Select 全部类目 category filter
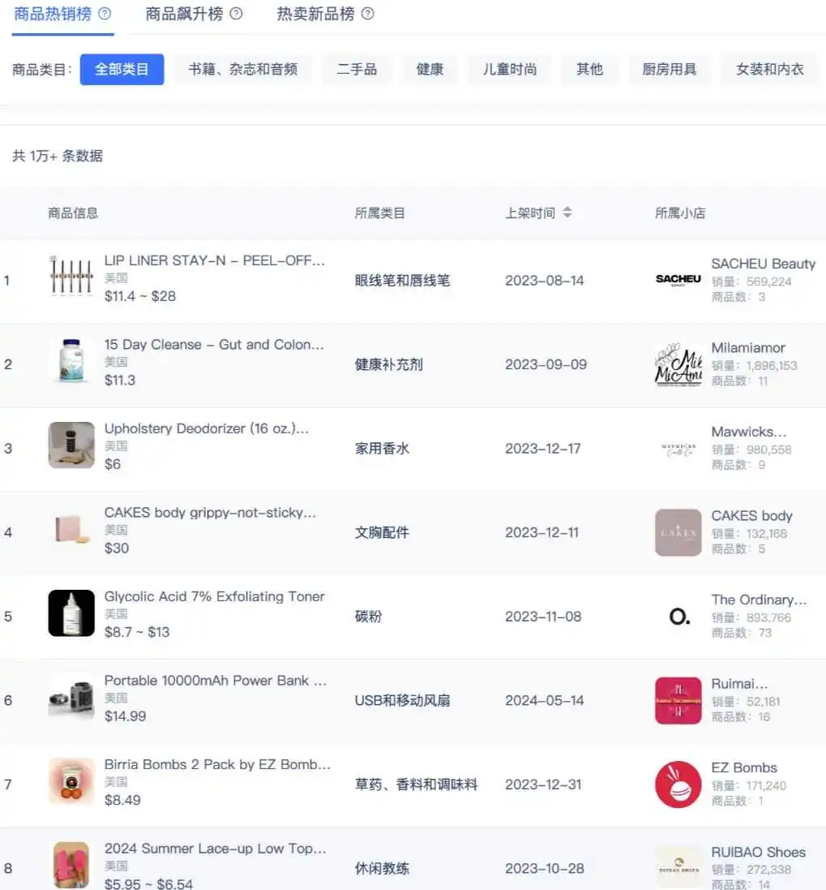The height and width of the screenshot is (890, 826). click(122, 69)
